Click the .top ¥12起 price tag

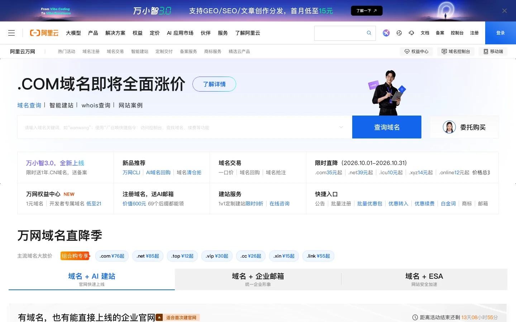(182, 256)
